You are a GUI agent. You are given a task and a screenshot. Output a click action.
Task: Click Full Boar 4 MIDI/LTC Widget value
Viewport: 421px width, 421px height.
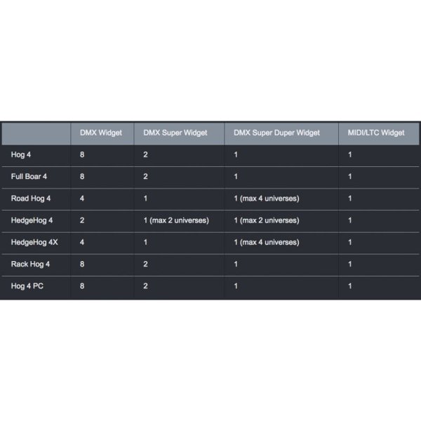(x=350, y=176)
